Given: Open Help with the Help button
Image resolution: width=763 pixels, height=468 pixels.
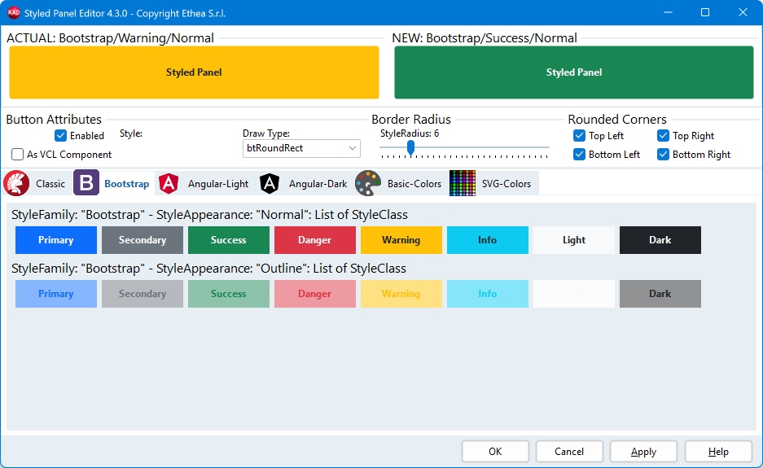Looking at the screenshot, I should pos(718,452).
